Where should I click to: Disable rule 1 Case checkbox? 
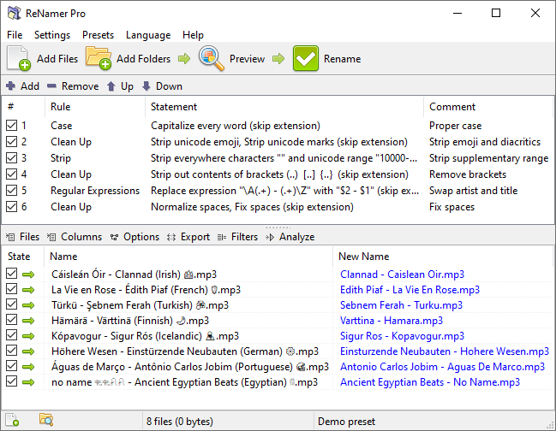[11, 126]
